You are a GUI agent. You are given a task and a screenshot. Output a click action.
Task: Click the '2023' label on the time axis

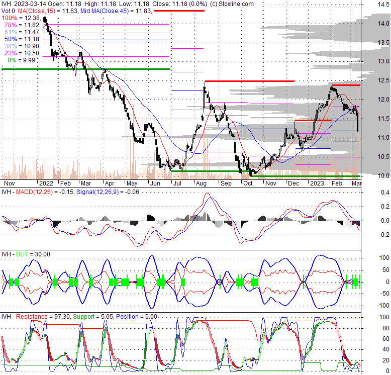317,183
